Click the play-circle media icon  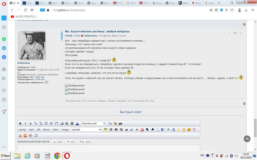31,135
